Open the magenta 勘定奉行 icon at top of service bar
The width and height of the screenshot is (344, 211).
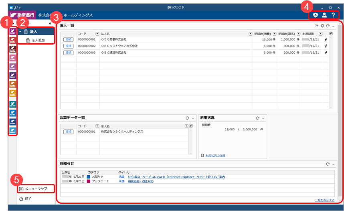(x=13, y=31)
